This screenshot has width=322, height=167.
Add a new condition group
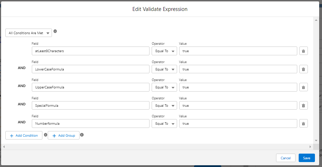click(64, 136)
